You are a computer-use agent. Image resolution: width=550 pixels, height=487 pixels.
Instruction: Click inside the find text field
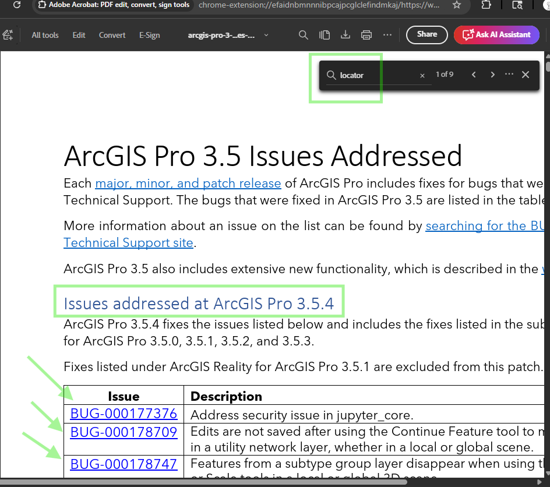click(x=379, y=75)
